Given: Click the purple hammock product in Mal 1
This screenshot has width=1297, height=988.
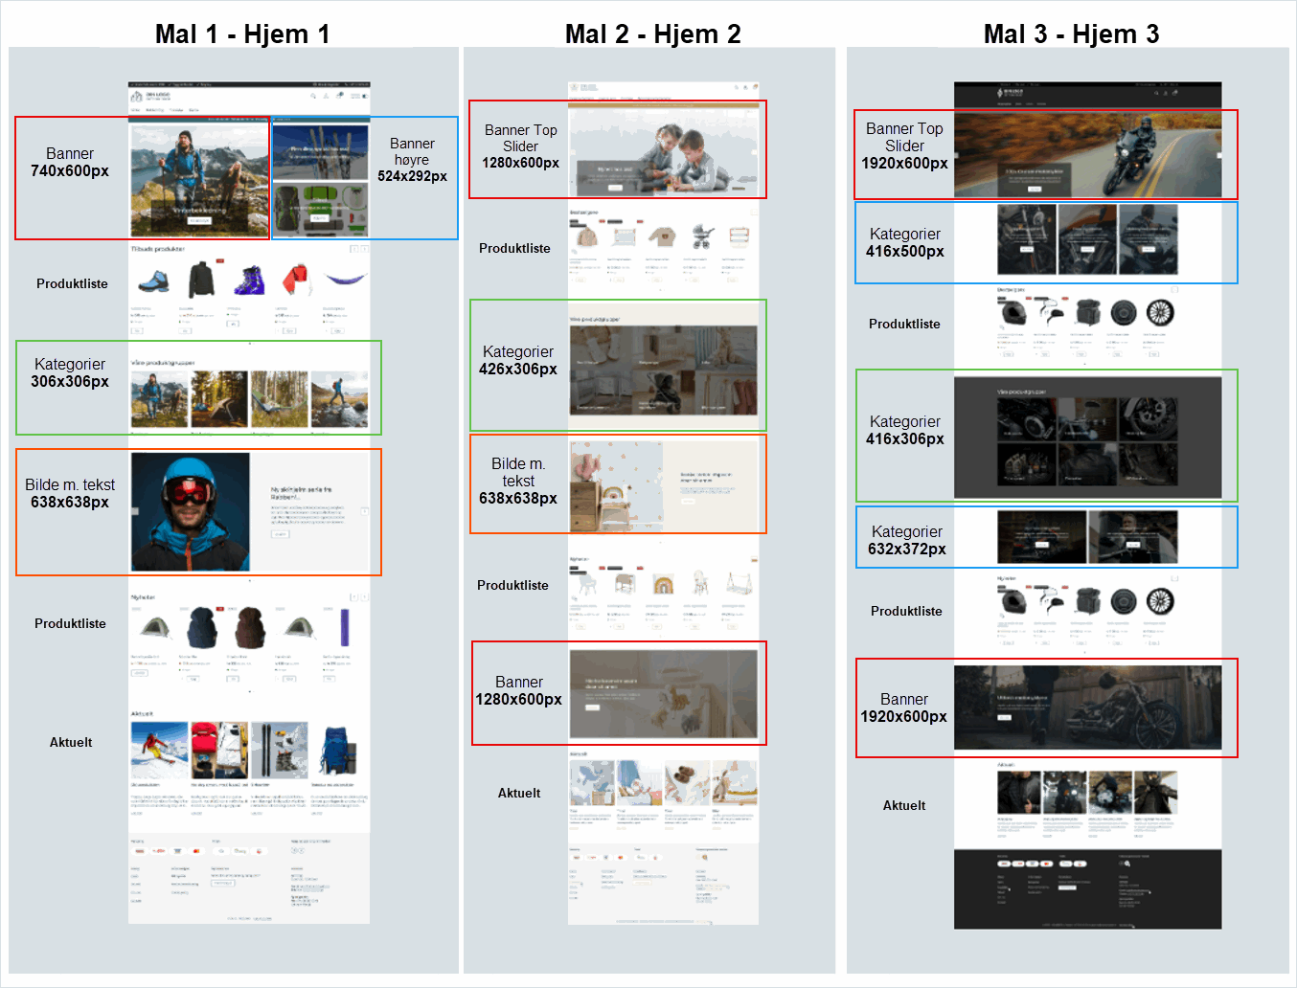Looking at the screenshot, I should (345, 280).
